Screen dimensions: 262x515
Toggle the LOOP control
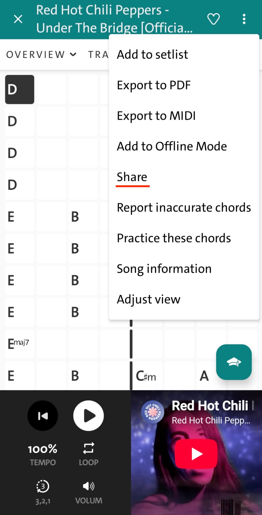point(88,454)
